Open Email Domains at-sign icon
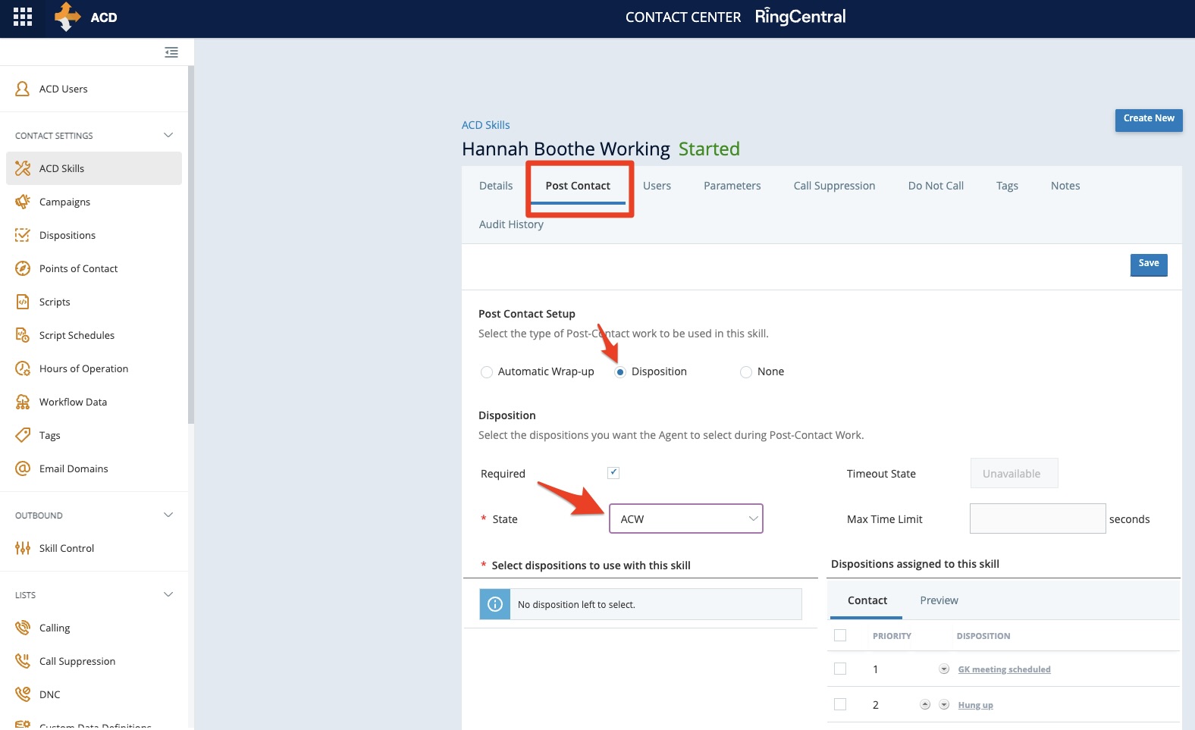This screenshot has width=1195, height=730. point(23,468)
